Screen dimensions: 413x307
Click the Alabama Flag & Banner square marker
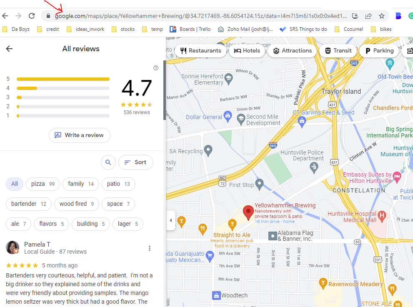(x=273, y=236)
